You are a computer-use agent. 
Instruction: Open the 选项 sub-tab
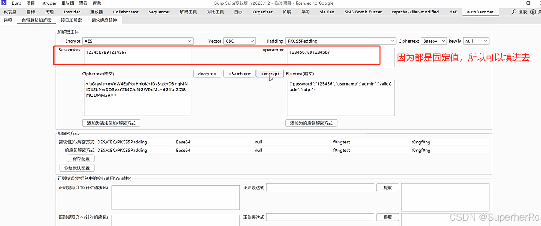click(x=8, y=20)
